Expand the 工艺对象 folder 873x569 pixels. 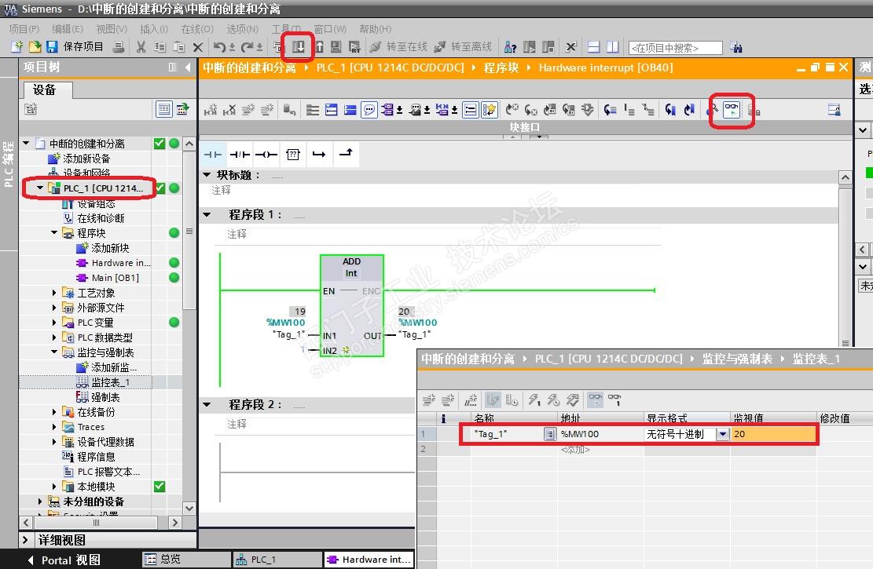click(x=54, y=293)
